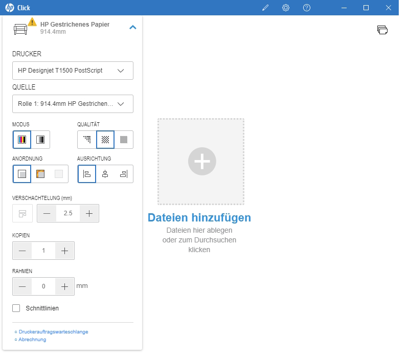Click the HP Gestrichenes Papier header text
Screen dimensions: 409x358
tap(75, 24)
